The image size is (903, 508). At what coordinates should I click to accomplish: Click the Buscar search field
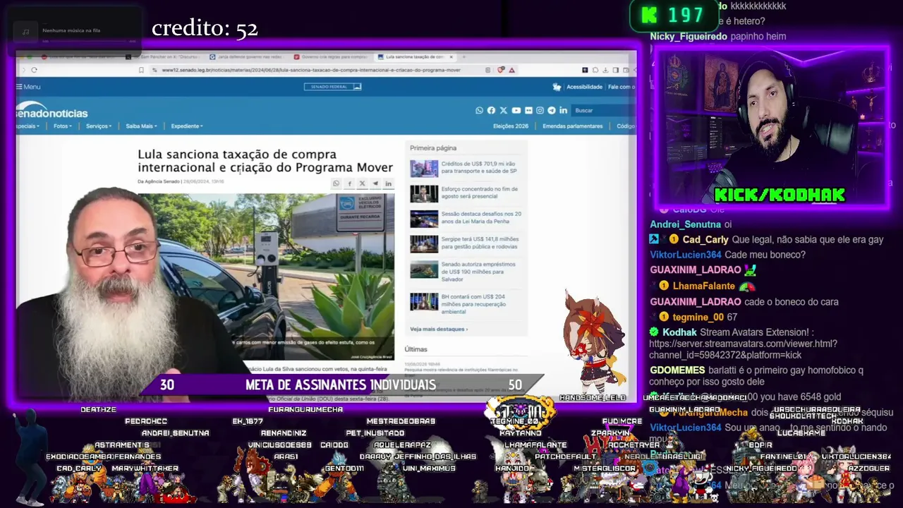point(603,111)
